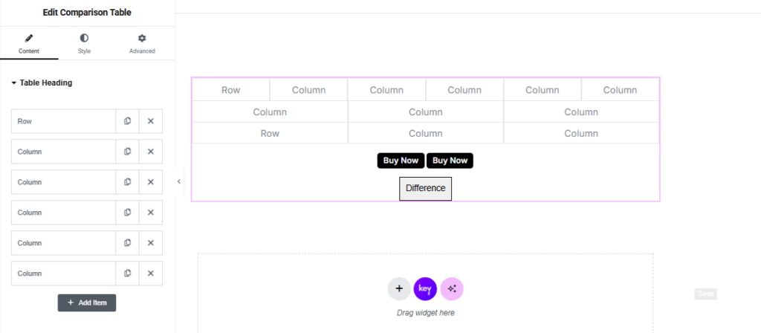Open the last Column item in panel list
The image size is (761, 333).
click(x=64, y=274)
